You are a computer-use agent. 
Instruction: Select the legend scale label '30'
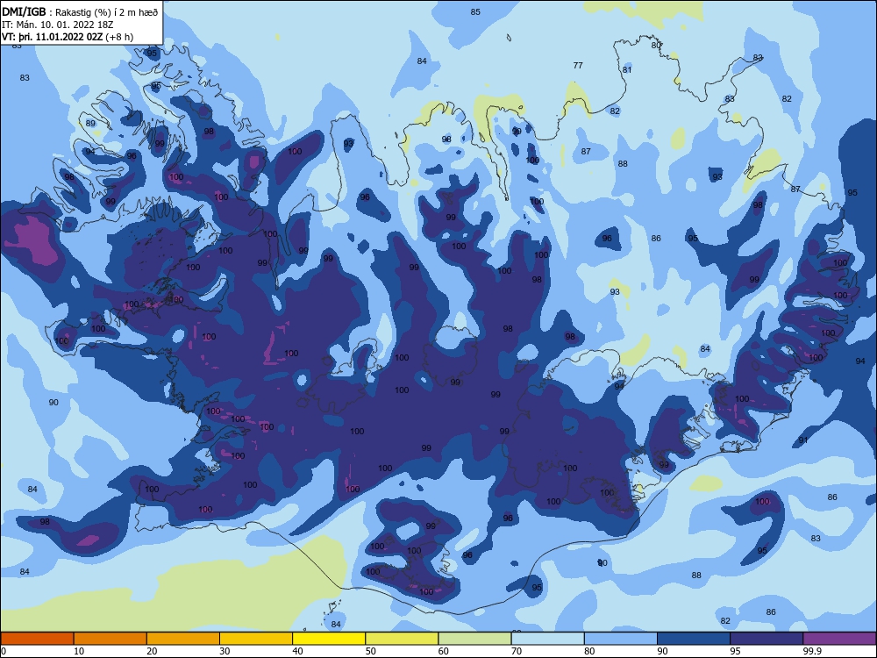point(225,651)
